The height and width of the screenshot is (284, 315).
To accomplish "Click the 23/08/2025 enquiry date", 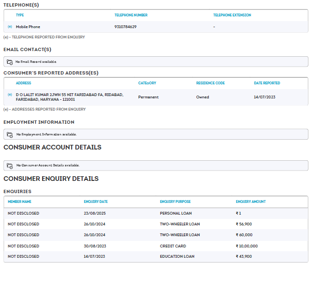I will pyautogui.click(x=95, y=213).
